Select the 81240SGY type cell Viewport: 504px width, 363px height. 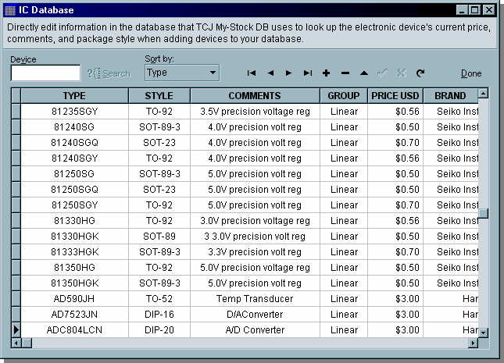(74, 158)
